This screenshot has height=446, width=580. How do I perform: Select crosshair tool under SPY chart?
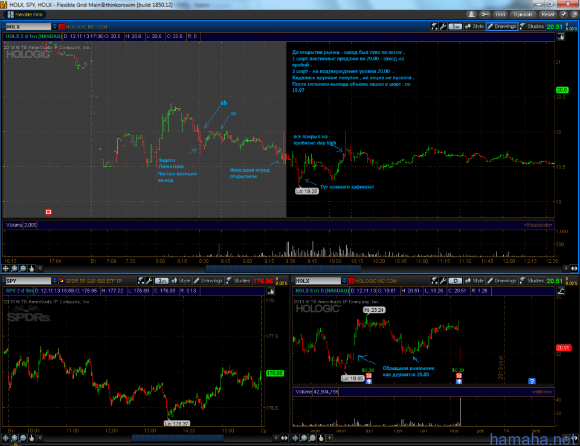pyautogui.click(x=5, y=438)
